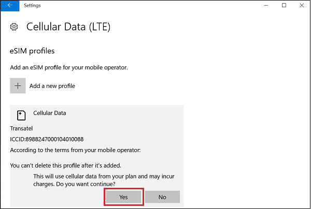Select the SIM card icon in the profile card
311x209 pixels.
21,115
